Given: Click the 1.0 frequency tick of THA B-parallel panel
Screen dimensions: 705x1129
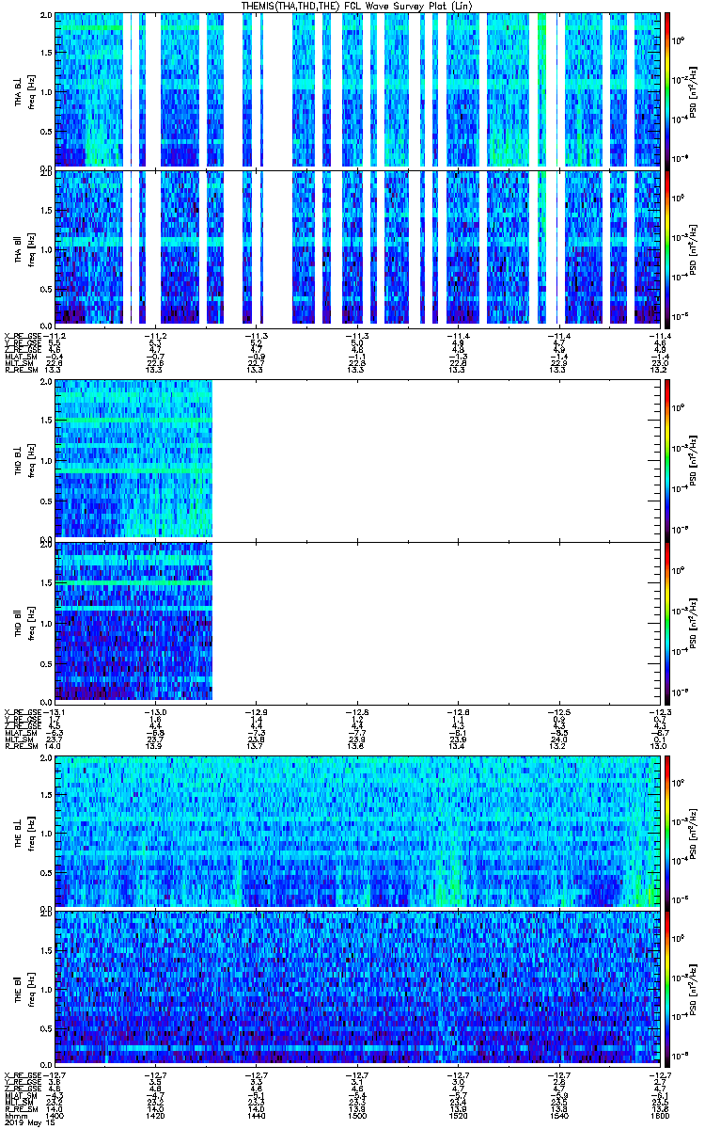Looking at the screenshot, I should coord(45,248).
